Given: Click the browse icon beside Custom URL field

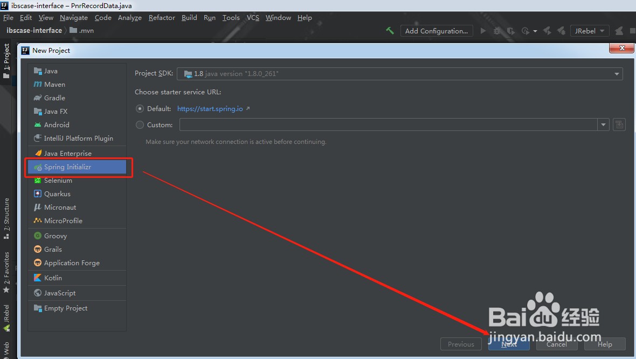Looking at the screenshot, I should pos(619,125).
